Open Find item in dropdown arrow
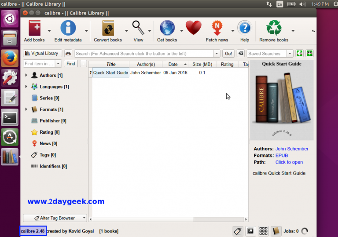The height and width of the screenshot is (237, 338). click(x=58, y=64)
